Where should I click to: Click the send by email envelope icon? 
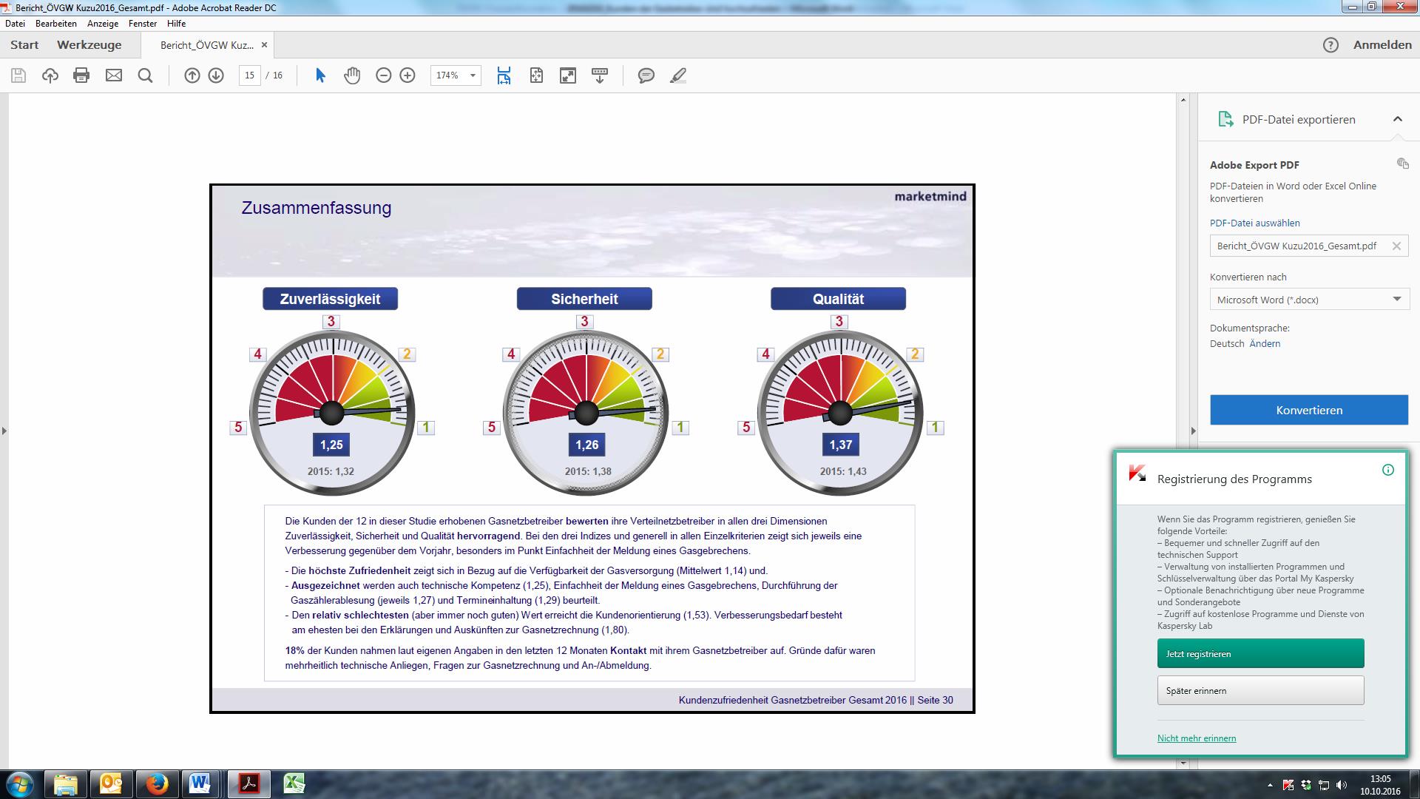[x=113, y=75]
